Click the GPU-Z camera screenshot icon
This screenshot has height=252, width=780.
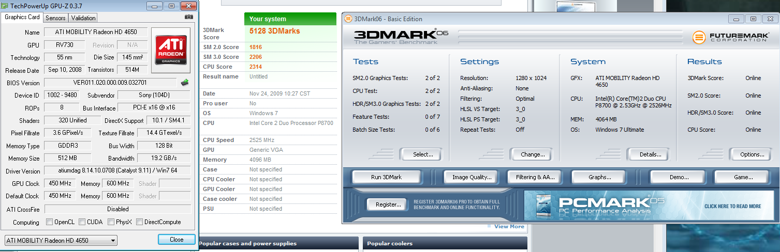188,17
